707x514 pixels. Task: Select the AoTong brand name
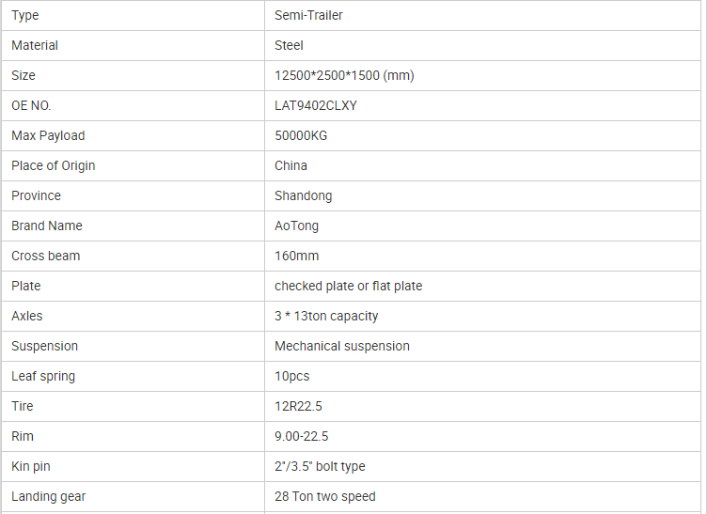[296, 226]
